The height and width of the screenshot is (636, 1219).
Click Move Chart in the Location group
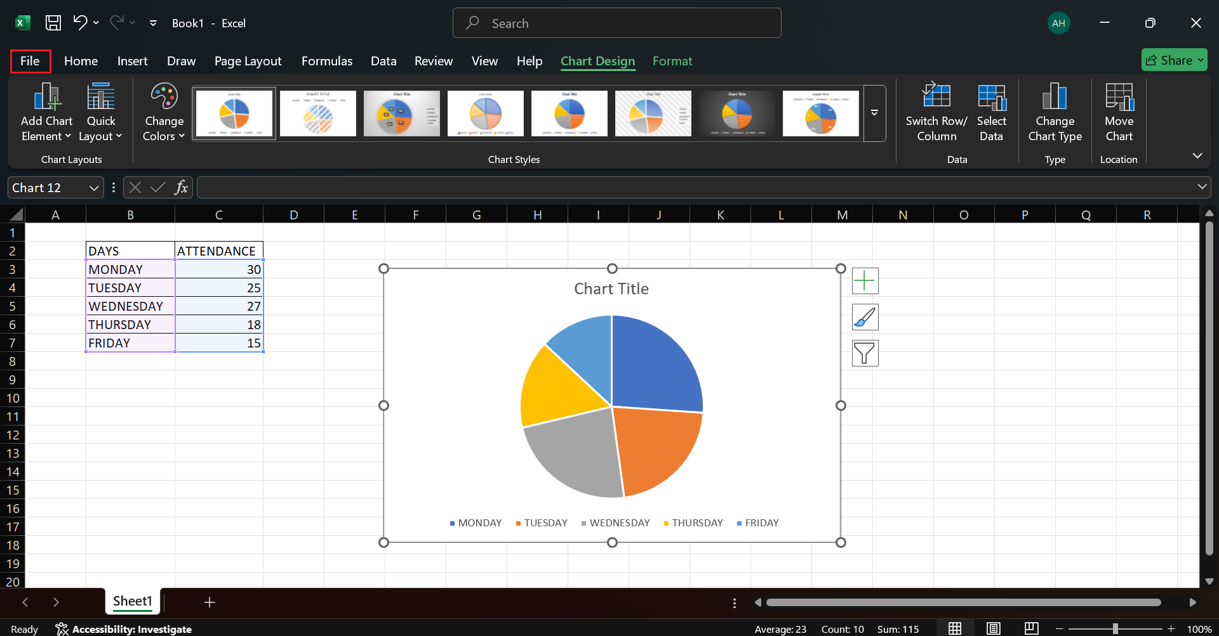[1119, 112]
